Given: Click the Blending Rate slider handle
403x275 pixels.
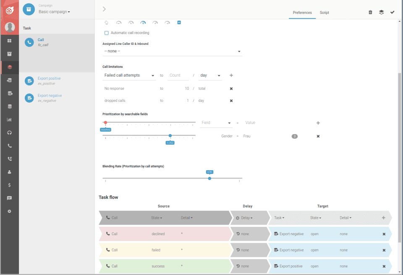Looking at the screenshot, I should pos(209,178).
